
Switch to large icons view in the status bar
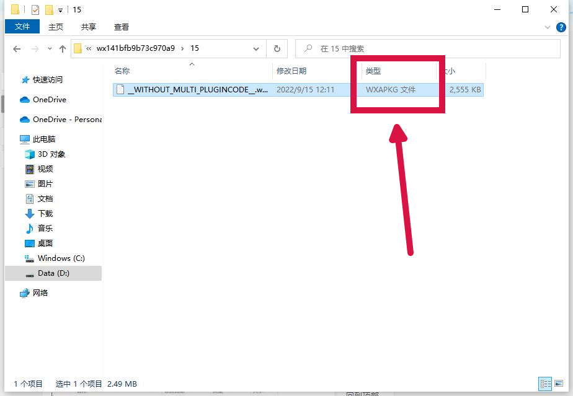coord(559,384)
